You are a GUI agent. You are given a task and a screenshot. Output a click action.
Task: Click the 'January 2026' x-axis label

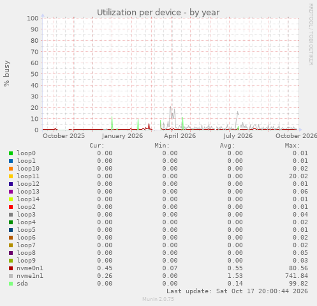click(x=122, y=136)
